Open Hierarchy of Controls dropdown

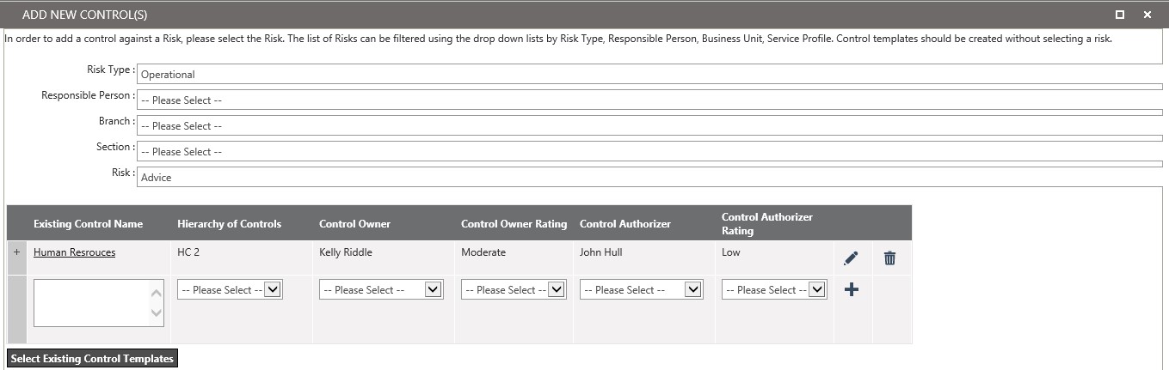231,290
